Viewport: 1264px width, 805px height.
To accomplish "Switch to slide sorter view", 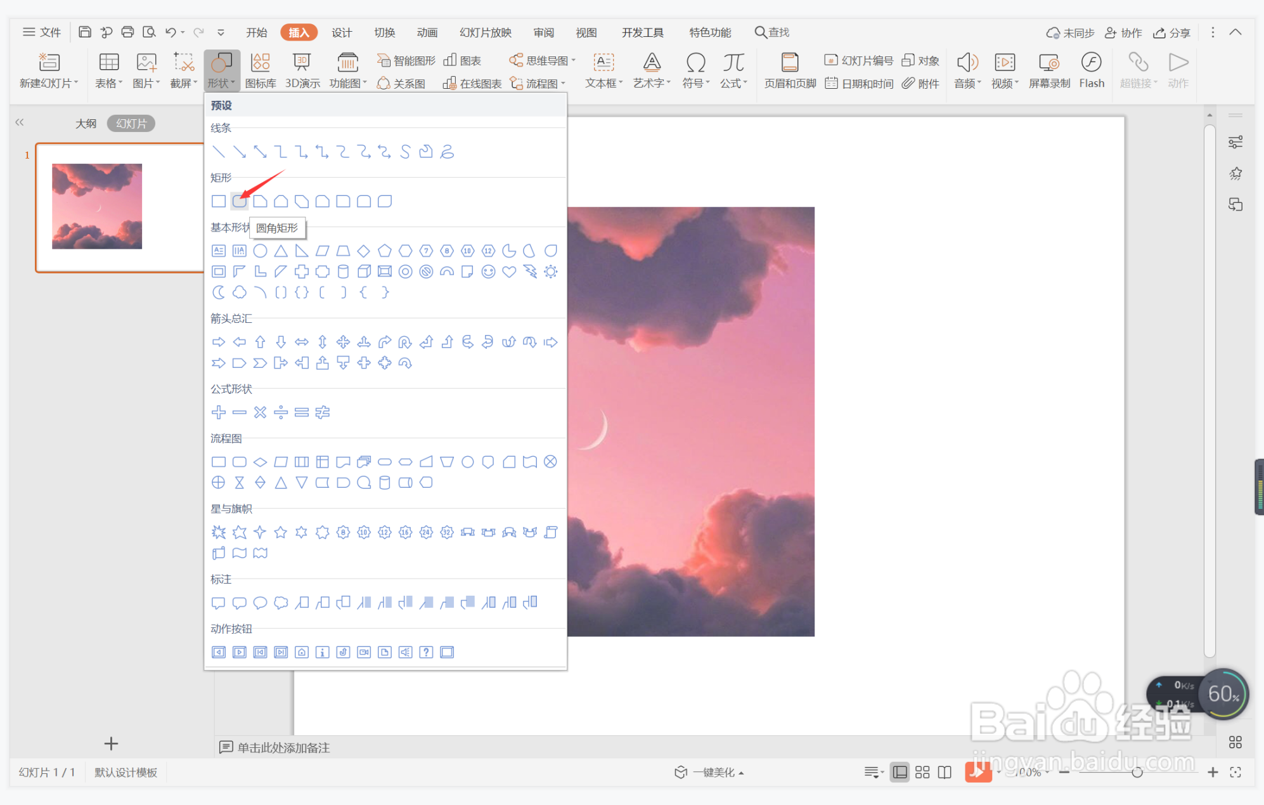I will tap(922, 773).
